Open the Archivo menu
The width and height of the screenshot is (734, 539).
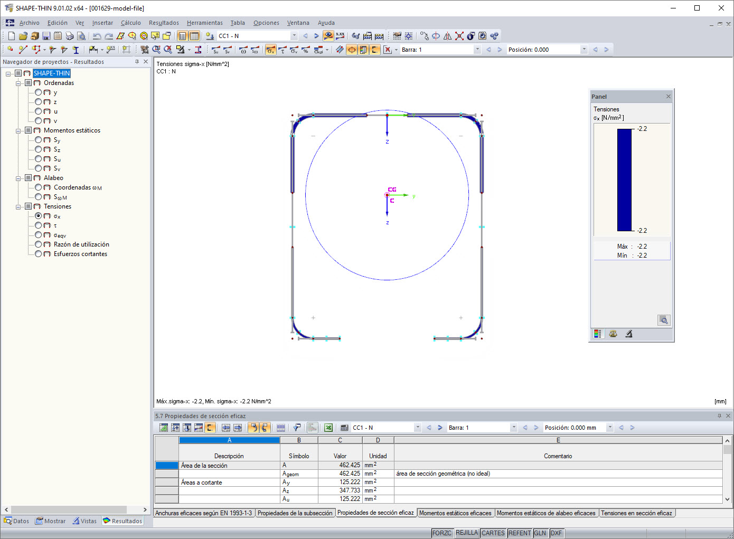30,23
